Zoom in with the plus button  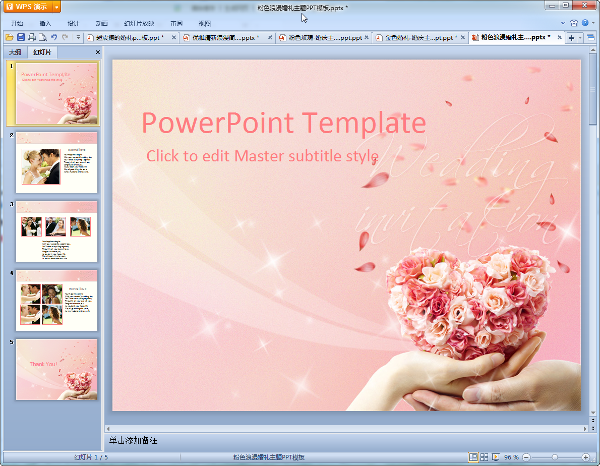[586, 457]
